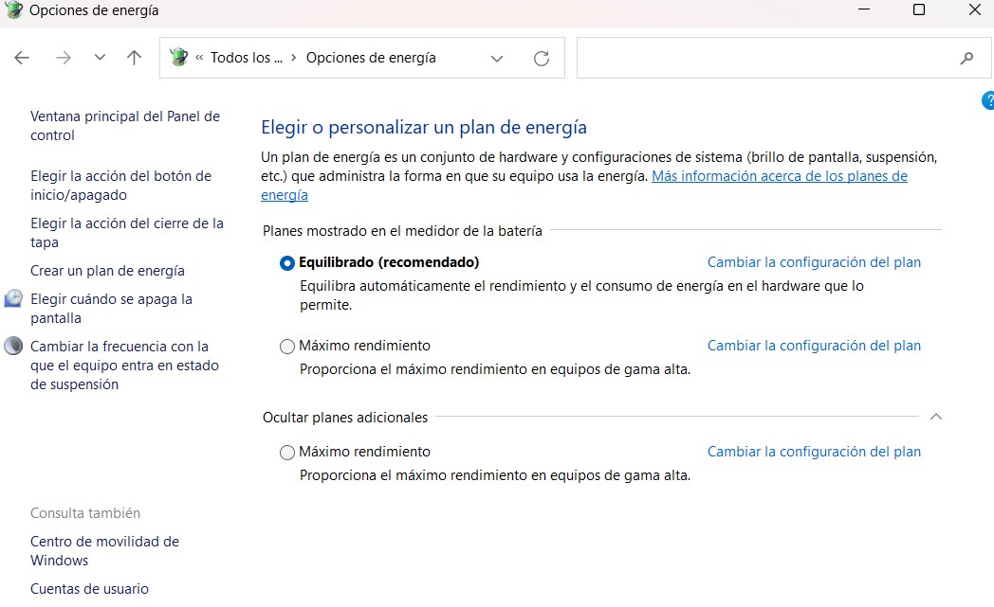Open the address bar path dropdown
994x607 pixels.
coord(496,58)
